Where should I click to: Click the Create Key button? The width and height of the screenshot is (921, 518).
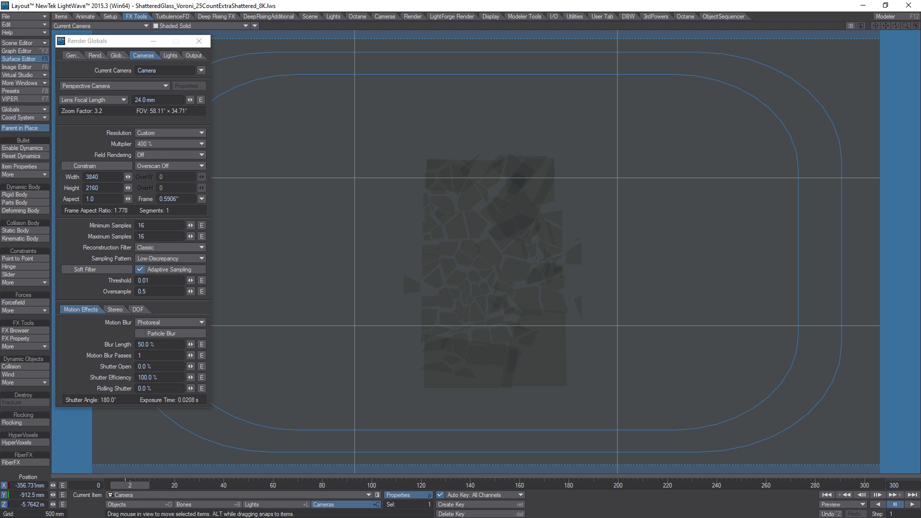[x=479, y=504]
